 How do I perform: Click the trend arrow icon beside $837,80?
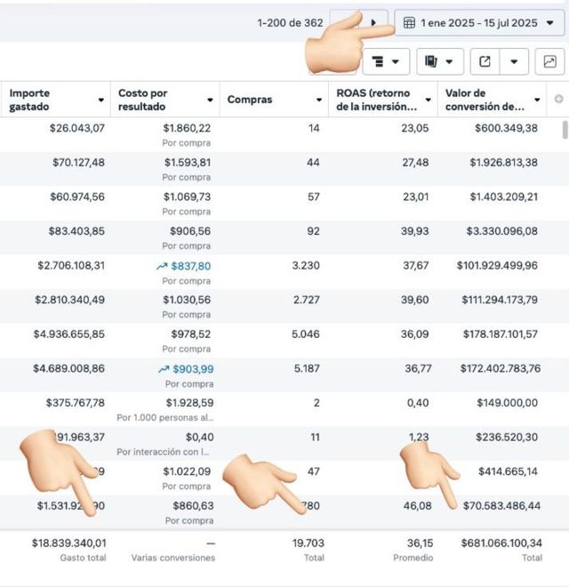point(161,266)
